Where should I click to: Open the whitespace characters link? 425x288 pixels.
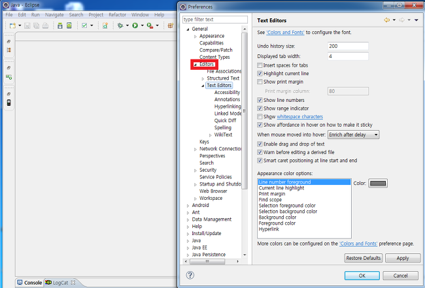click(x=299, y=116)
